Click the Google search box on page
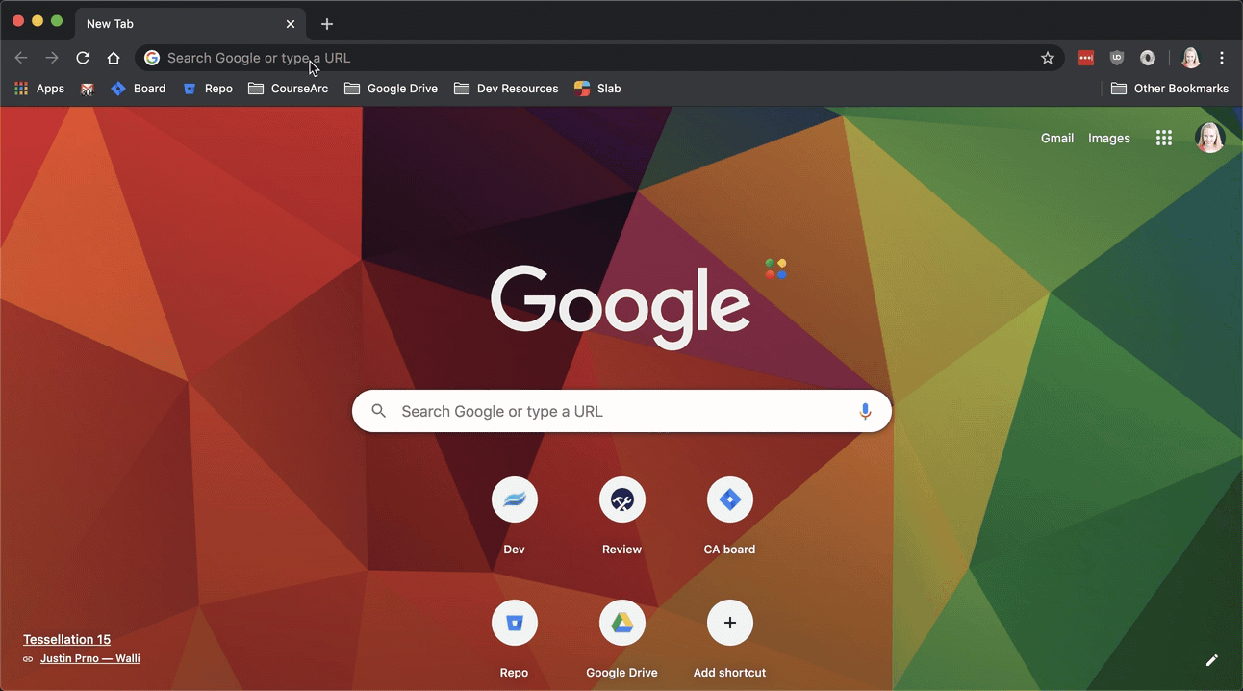This screenshot has width=1243, height=691. [621, 411]
